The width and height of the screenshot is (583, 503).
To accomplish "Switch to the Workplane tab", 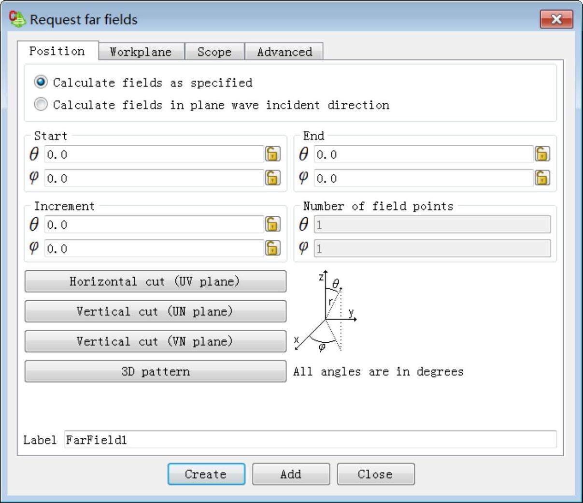I will [141, 52].
